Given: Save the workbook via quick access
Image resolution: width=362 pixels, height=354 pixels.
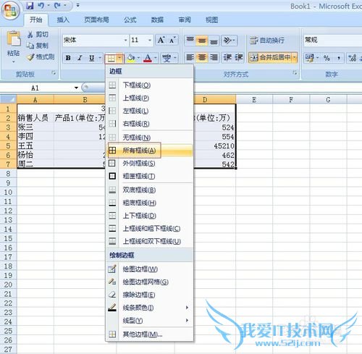Looking at the screenshot, I should pos(30,6).
